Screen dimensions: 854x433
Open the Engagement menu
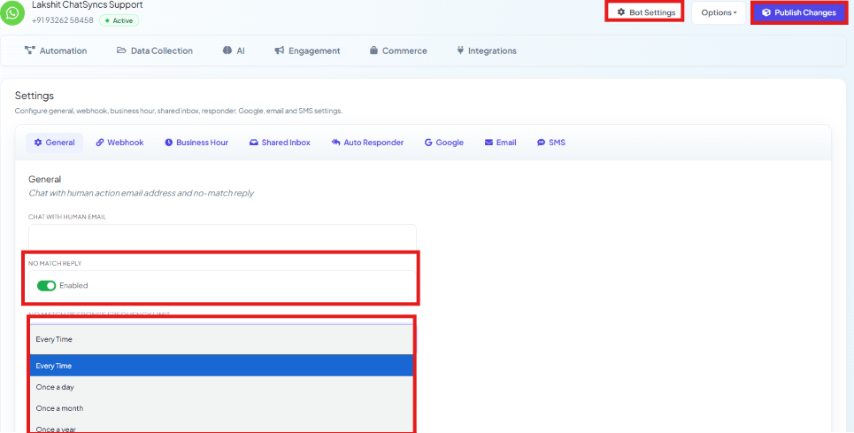tap(307, 50)
